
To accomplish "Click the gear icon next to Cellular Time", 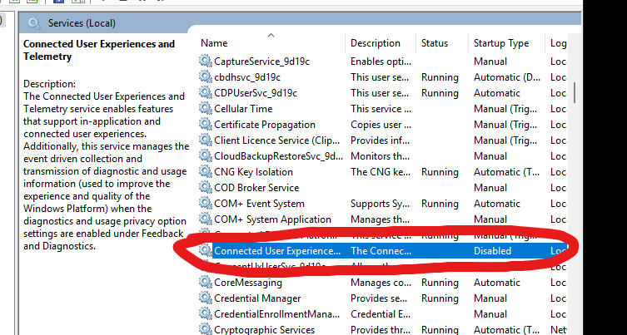I will (x=205, y=108).
